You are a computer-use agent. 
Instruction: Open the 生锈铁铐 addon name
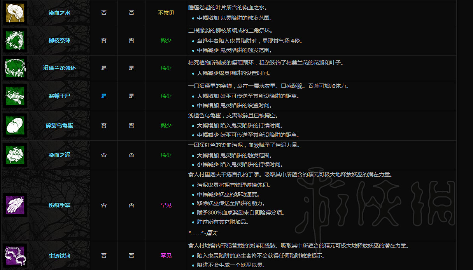(59, 256)
